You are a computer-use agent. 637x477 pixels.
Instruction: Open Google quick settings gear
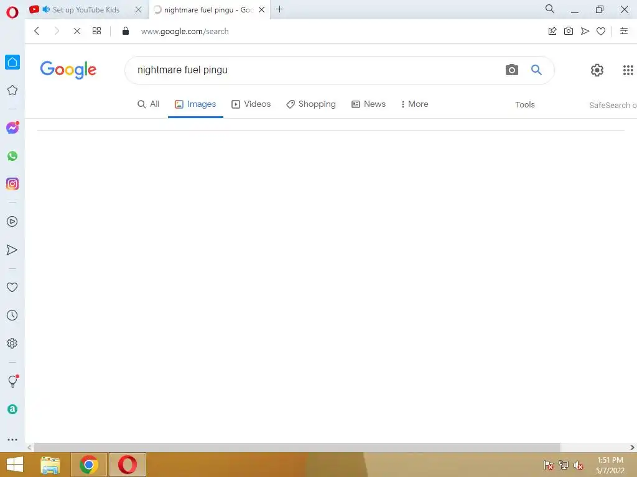click(597, 70)
